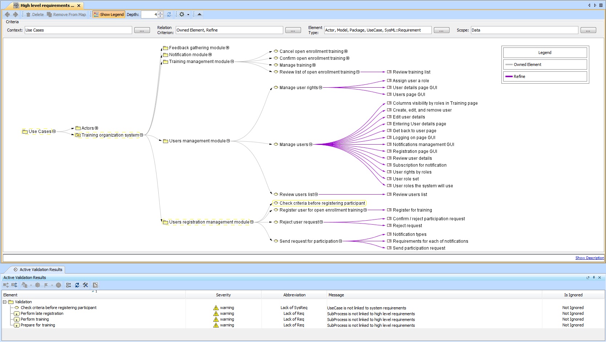Generate validation results report document
Screen dimensions: 606x342
coord(95,285)
